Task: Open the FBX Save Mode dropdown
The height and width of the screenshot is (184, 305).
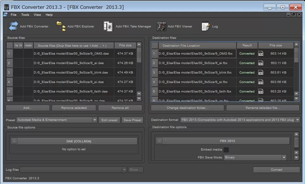Action: pos(284,157)
